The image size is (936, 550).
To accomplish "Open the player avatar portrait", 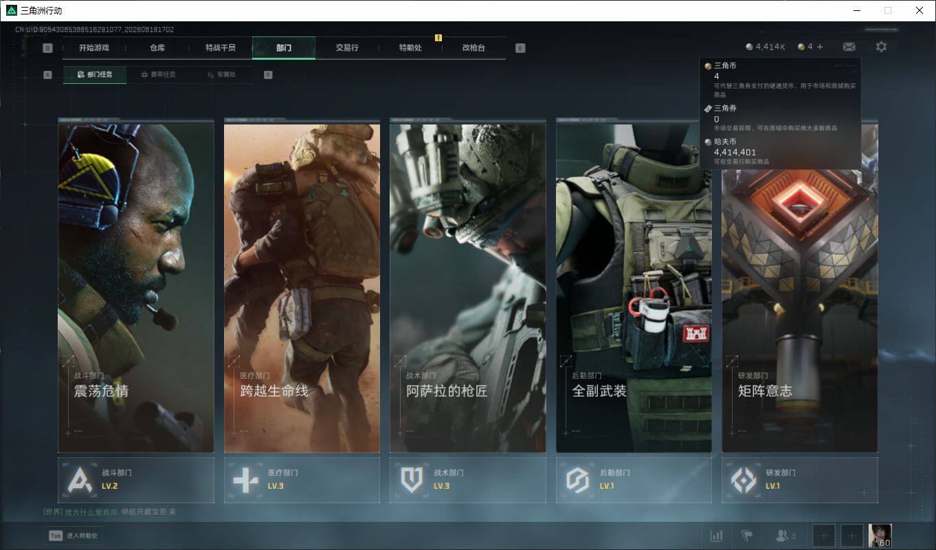I will (880, 536).
